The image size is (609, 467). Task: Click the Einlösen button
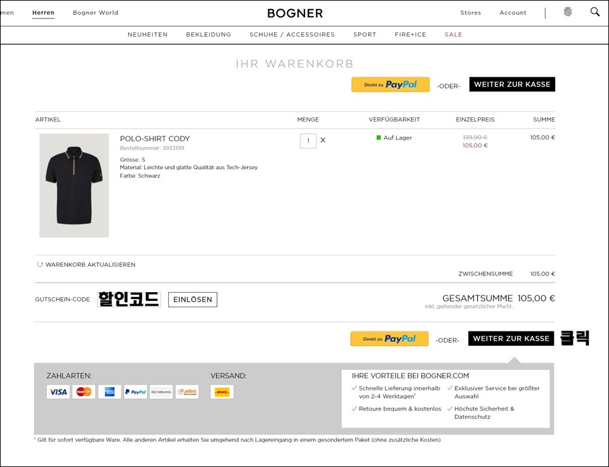click(x=193, y=300)
